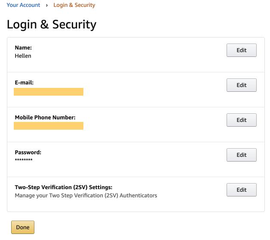
Task: Click the Mobile Phone Number: label
Action: pyautogui.click(x=45, y=117)
